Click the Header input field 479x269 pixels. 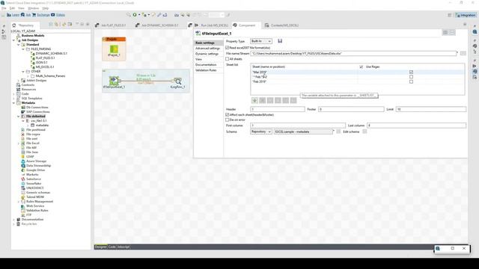point(278,109)
